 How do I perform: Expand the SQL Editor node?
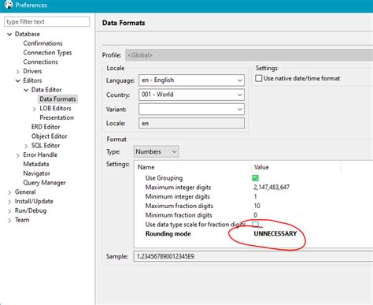click(26, 146)
